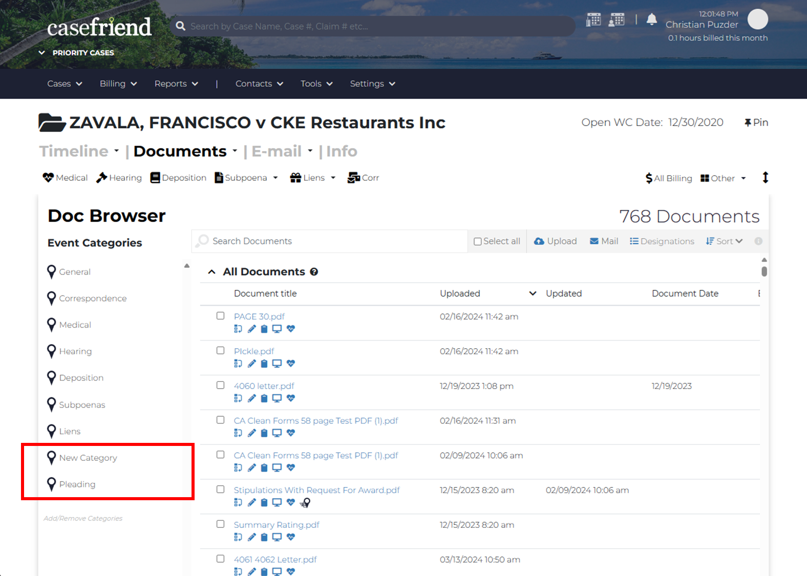Click the top case search field
This screenshot has width=807, height=576.
pos(372,26)
